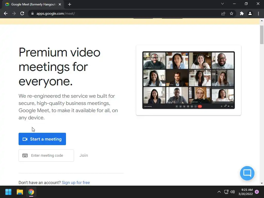Open the Sign up for free link

point(76,183)
